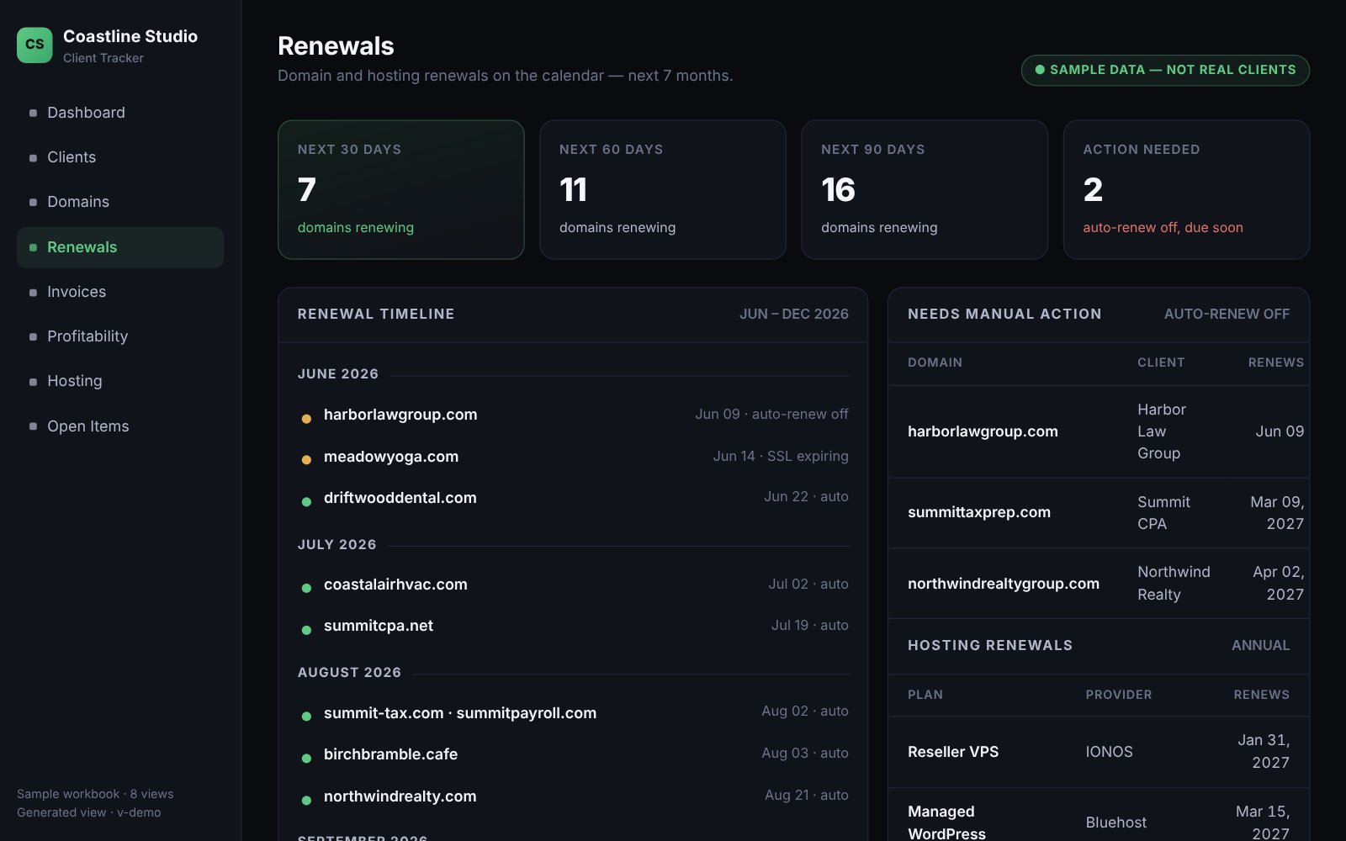Click the amber status dot beside harborlawgroup.com in the timeline
The width and height of the screenshot is (1346, 841).
[306, 418]
